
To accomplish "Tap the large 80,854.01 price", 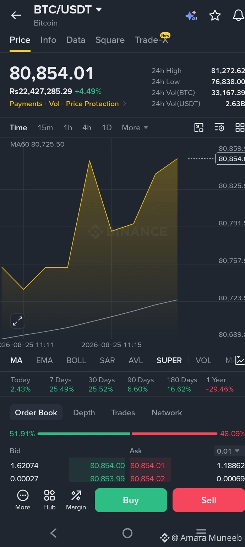I will (51, 73).
